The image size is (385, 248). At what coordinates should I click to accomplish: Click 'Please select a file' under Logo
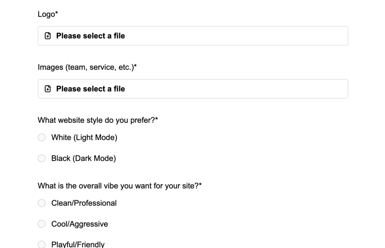(x=91, y=36)
